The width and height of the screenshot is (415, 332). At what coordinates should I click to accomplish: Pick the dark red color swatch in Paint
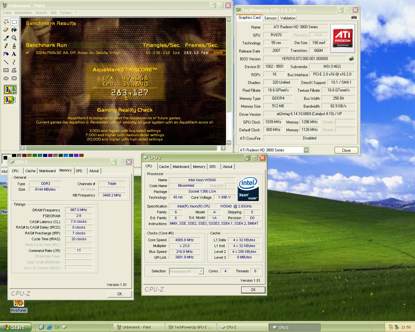pos(24,156)
